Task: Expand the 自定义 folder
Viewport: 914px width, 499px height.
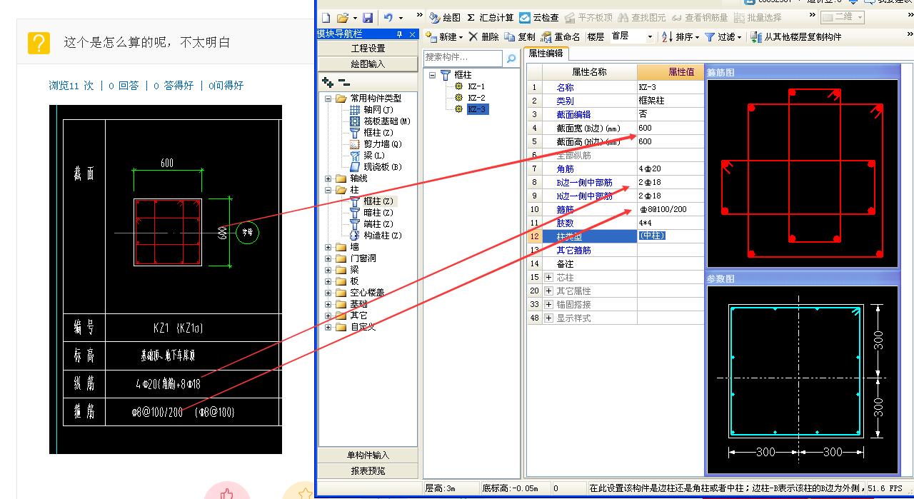Action: [328, 327]
